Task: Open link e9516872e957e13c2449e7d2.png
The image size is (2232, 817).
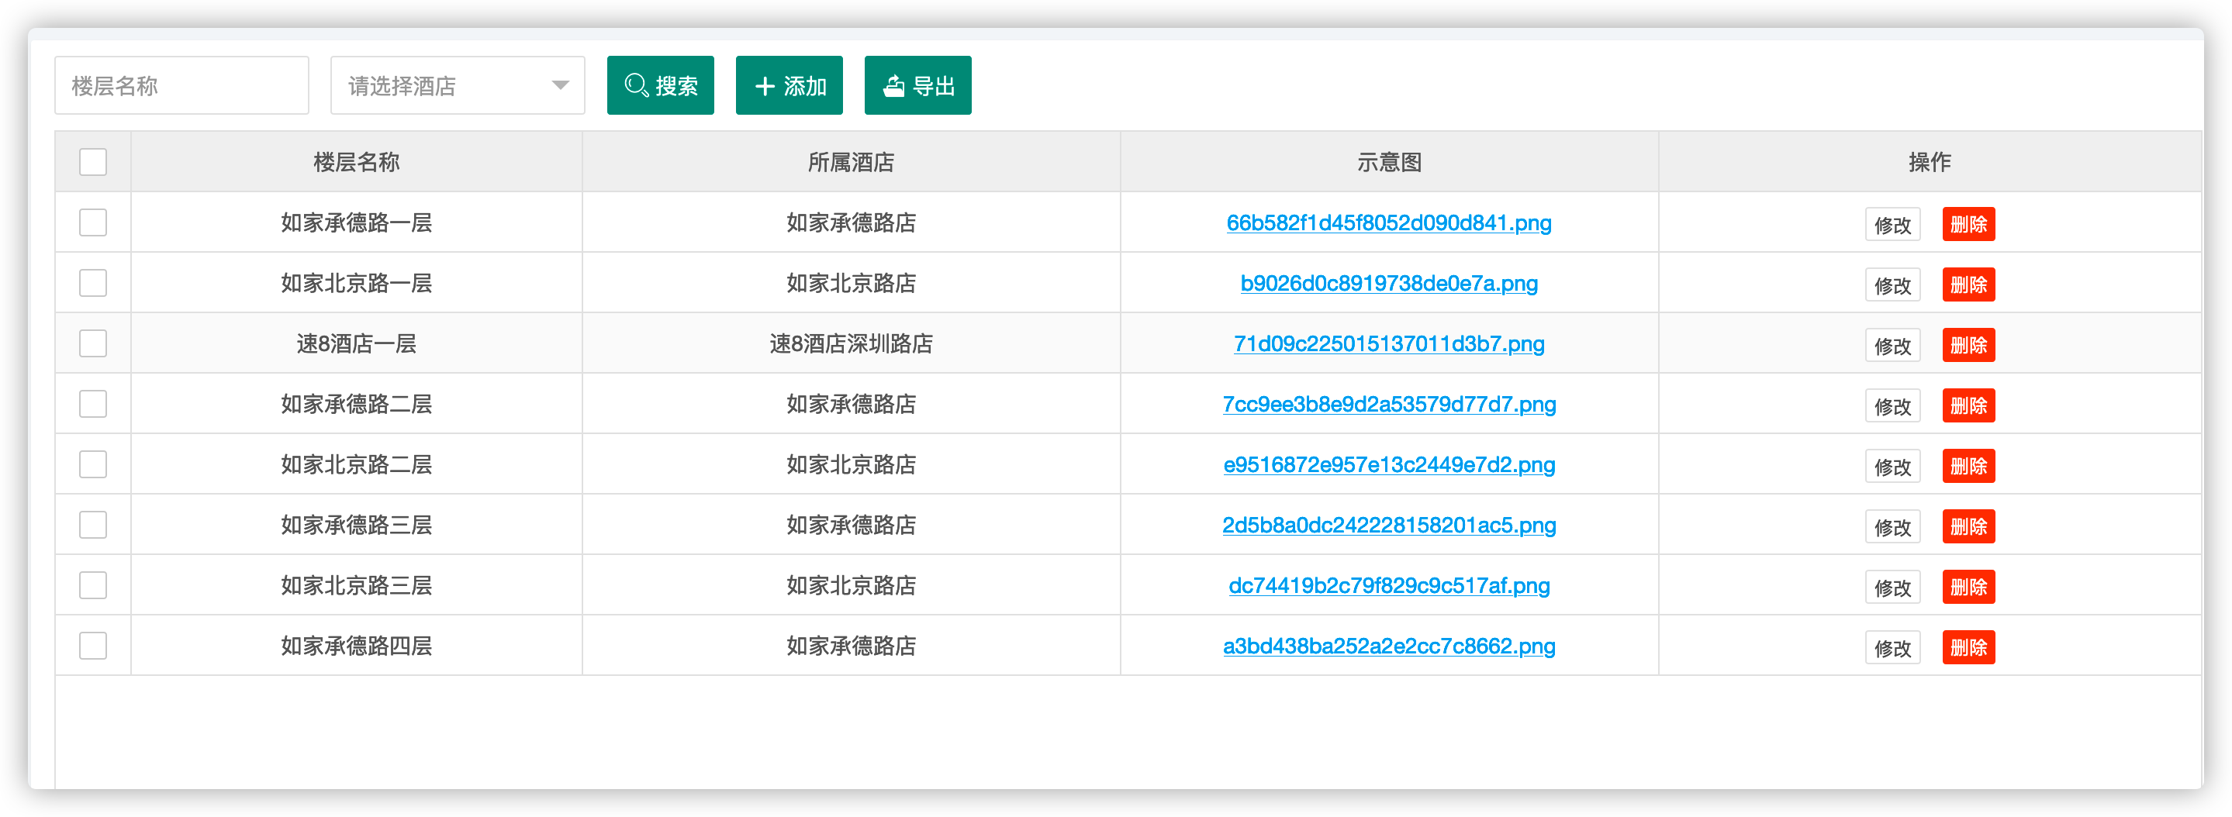Action: click(1389, 465)
